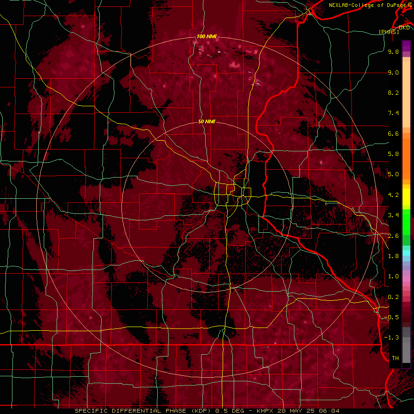
Task: Pick the purple segment atop the color bar
Action: click(x=406, y=46)
